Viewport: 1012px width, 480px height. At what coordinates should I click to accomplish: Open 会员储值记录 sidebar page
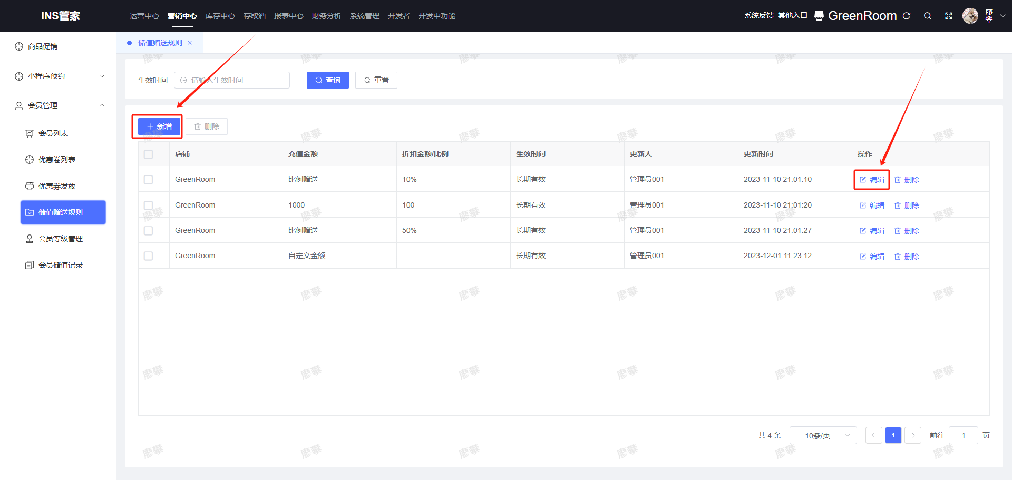pos(63,265)
